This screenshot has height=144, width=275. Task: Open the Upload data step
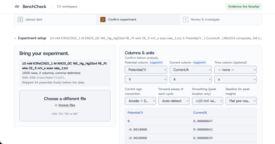click(55, 19)
